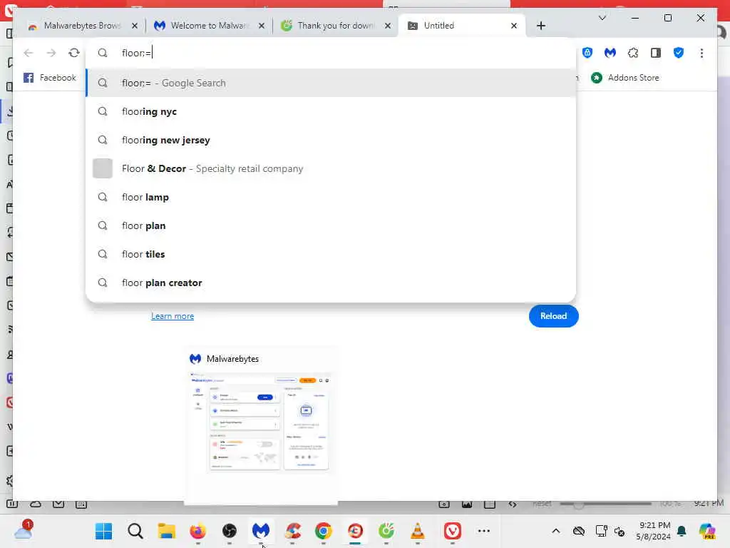This screenshot has height=548, width=730.
Task: Open Malwarebytes from the taskbar
Action: point(261,531)
